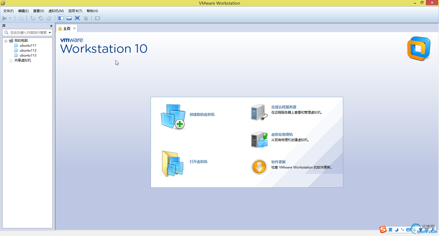Toggle the half-width moon icon in IME bar

(396, 230)
